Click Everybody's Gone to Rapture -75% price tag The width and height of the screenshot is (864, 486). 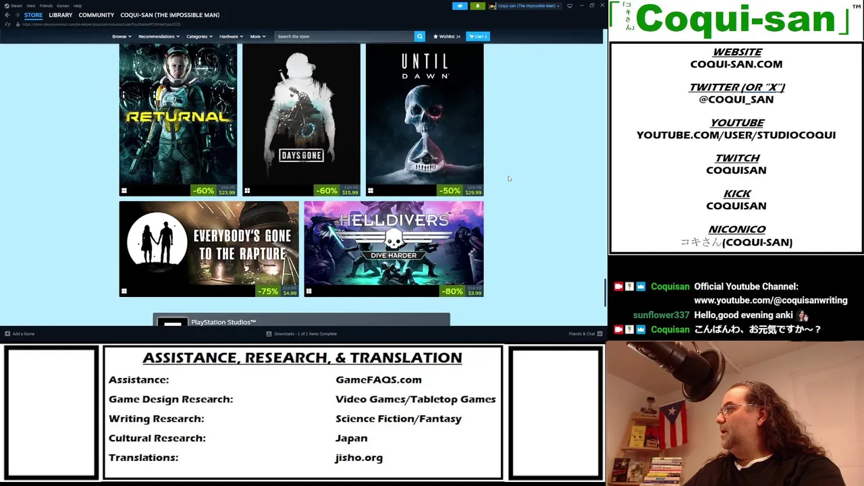tap(277, 292)
